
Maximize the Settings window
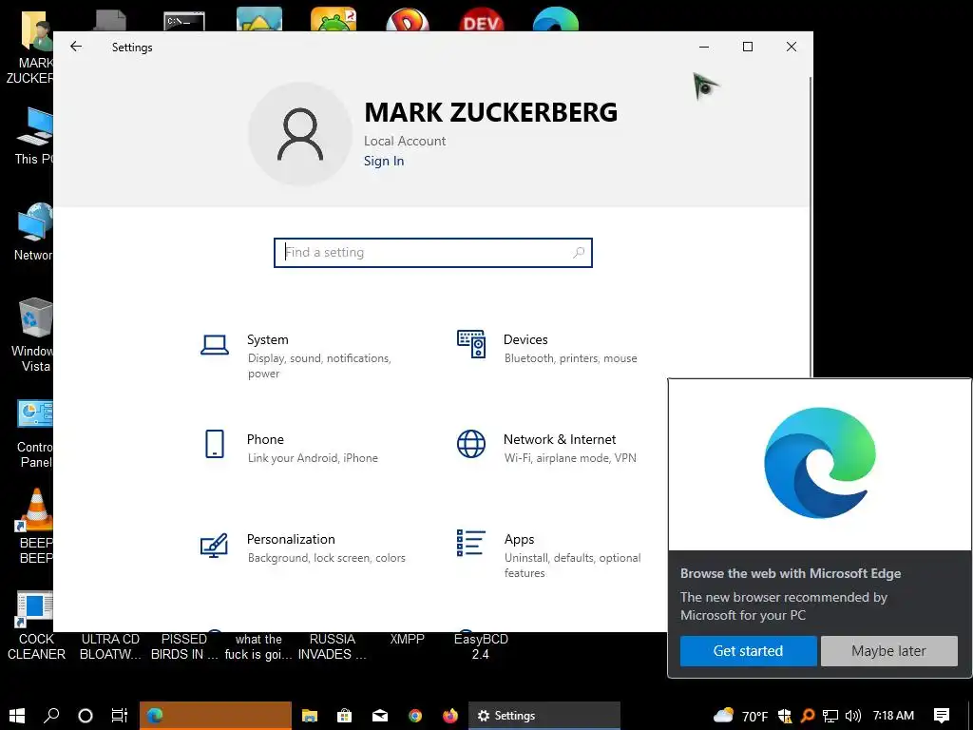[748, 47]
